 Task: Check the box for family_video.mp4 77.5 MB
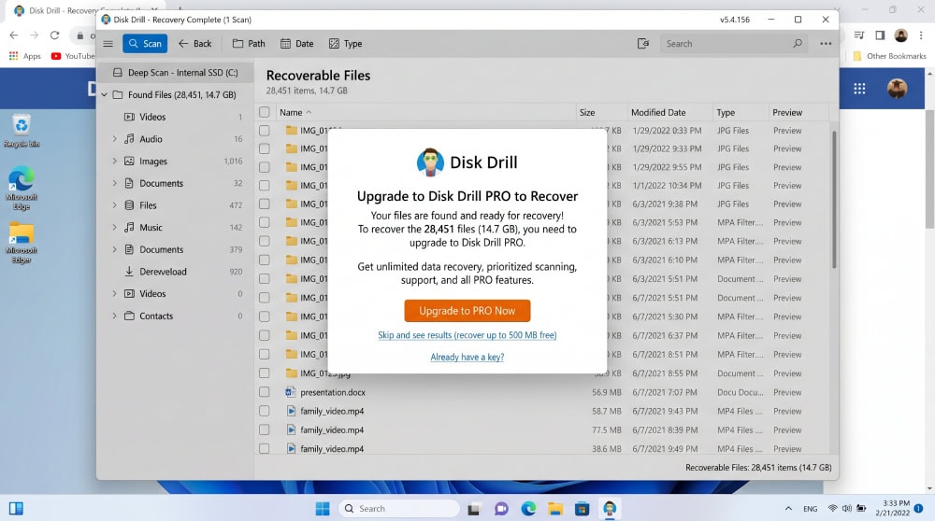265,429
